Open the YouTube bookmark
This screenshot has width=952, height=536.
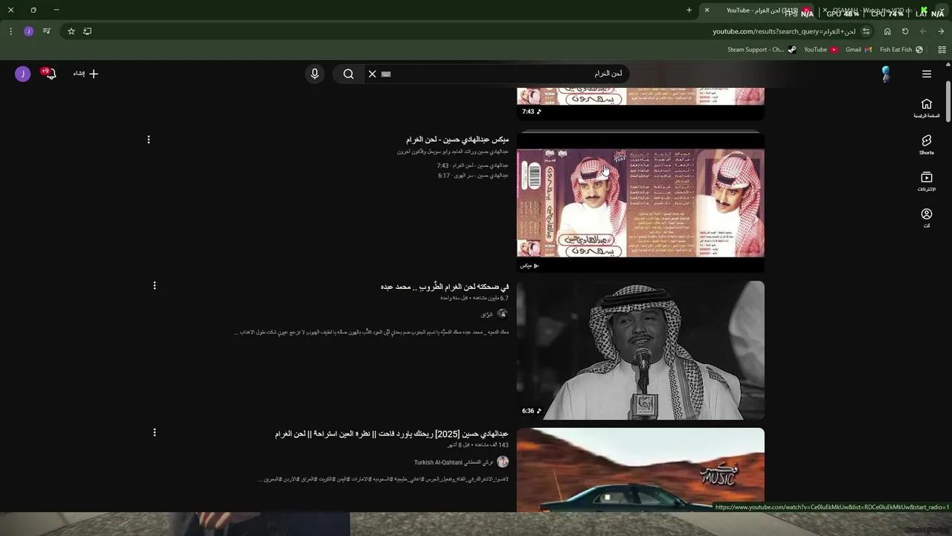tap(821, 50)
